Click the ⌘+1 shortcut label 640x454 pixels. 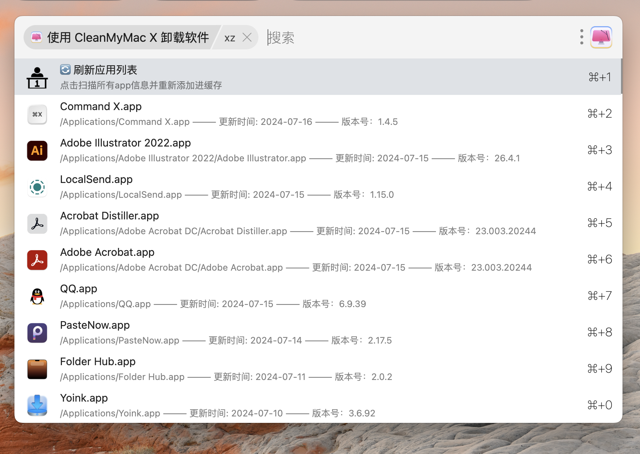tap(600, 77)
